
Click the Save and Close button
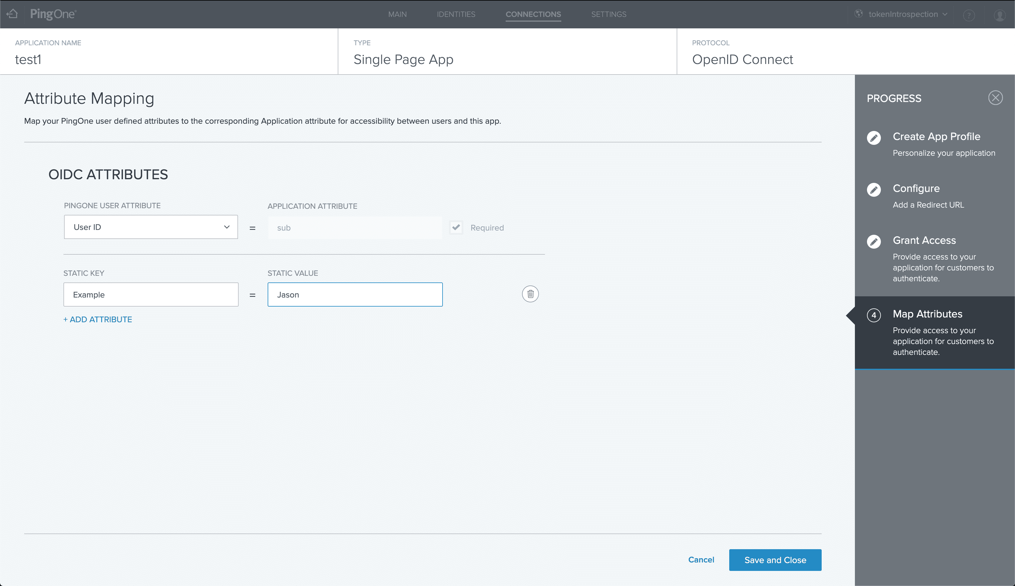point(775,560)
